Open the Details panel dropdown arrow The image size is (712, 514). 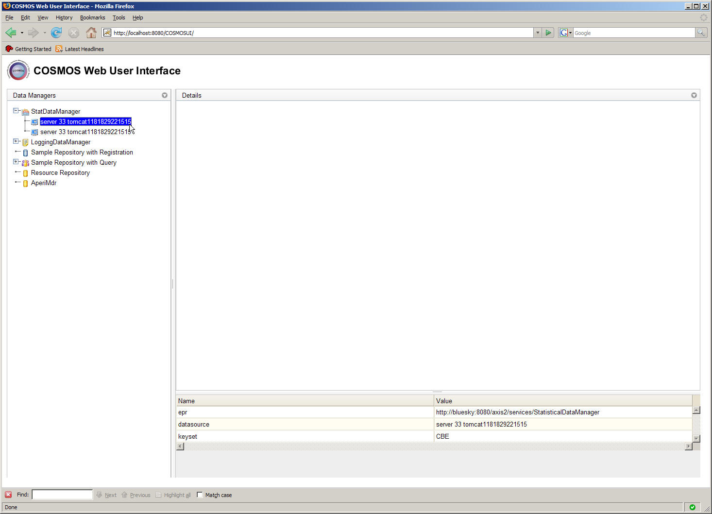[694, 95]
